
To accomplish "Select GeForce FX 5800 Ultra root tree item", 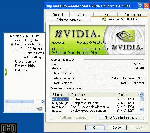I will point(25,36).
